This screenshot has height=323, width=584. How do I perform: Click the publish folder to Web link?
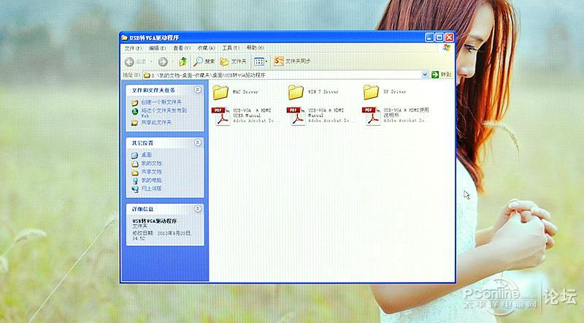click(164, 113)
